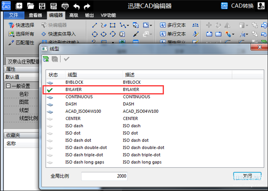Click the add linetype icon in dialog
The height and width of the screenshot is (191, 268).
click(x=46, y=59)
